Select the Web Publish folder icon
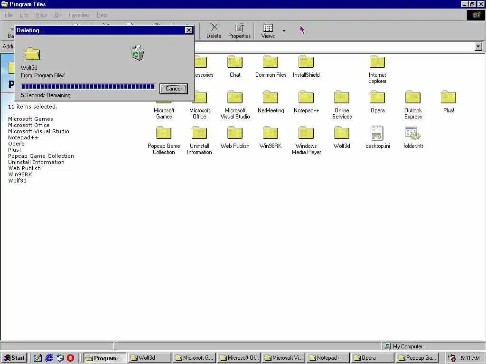 235,133
